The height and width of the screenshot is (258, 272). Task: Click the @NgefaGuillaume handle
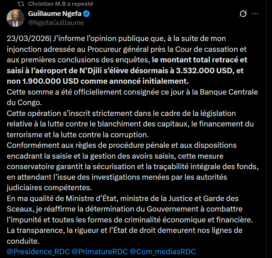[x=56, y=23]
